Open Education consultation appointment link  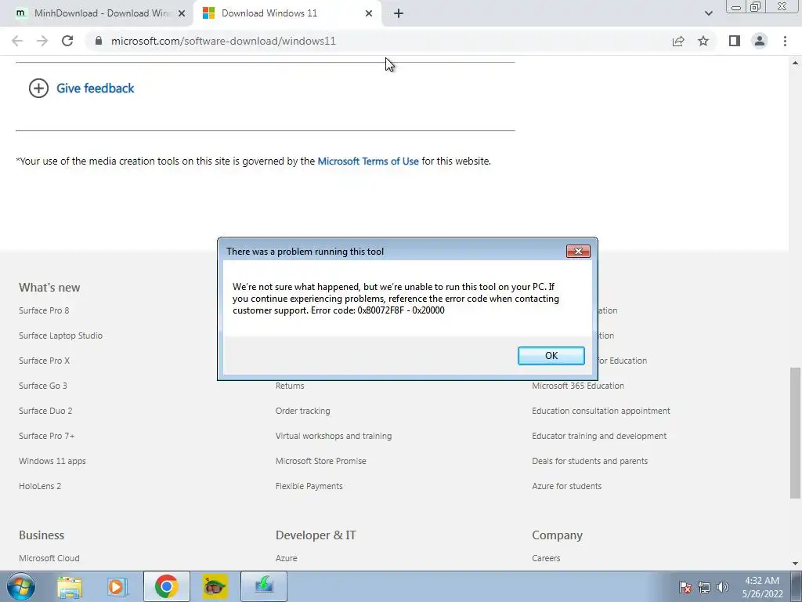(x=601, y=411)
